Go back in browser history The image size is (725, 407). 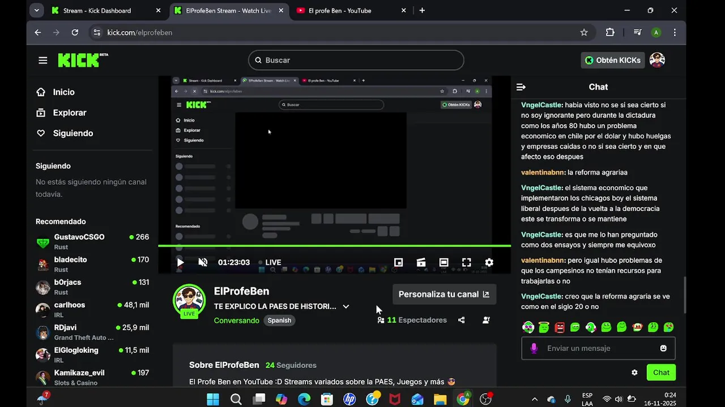(x=38, y=32)
